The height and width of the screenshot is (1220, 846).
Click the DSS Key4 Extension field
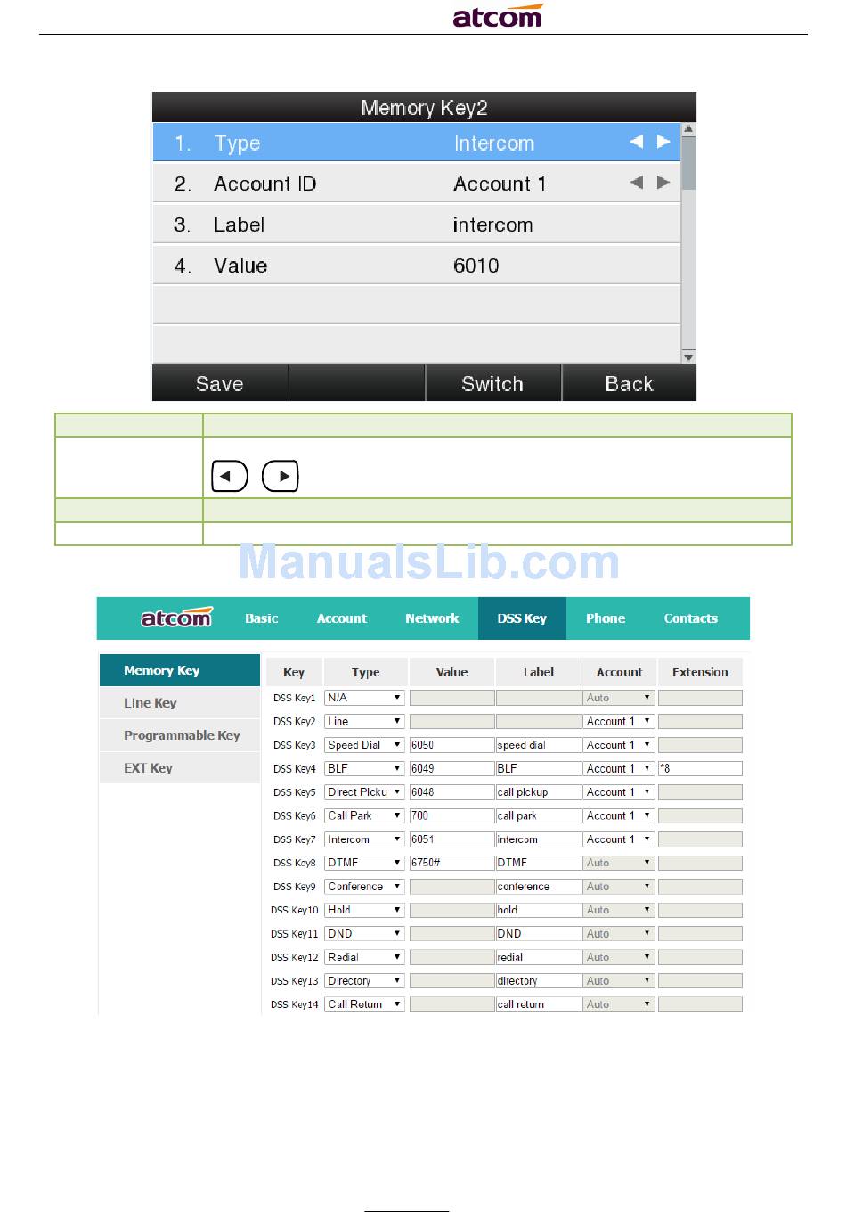pyautogui.click(x=700, y=768)
